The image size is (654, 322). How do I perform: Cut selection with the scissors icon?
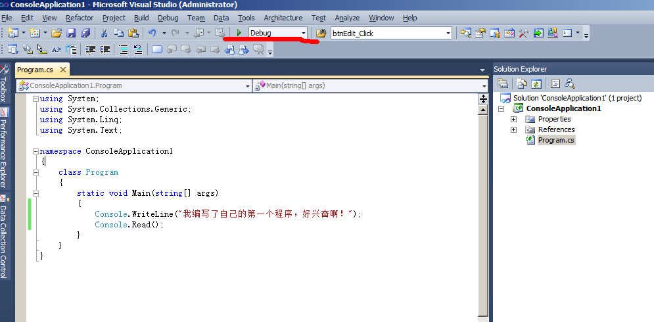105,33
